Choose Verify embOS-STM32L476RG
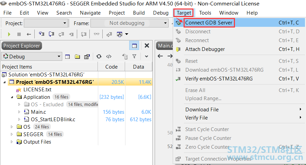This screenshot has width=306, height=165. [x=239, y=79]
